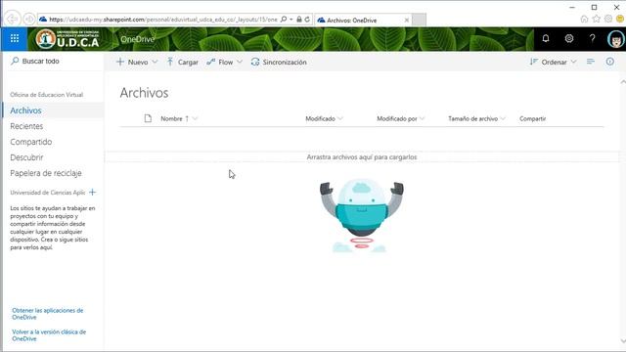
Task: Open browser favorites star icon
Action: pyautogui.click(x=596, y=19)
